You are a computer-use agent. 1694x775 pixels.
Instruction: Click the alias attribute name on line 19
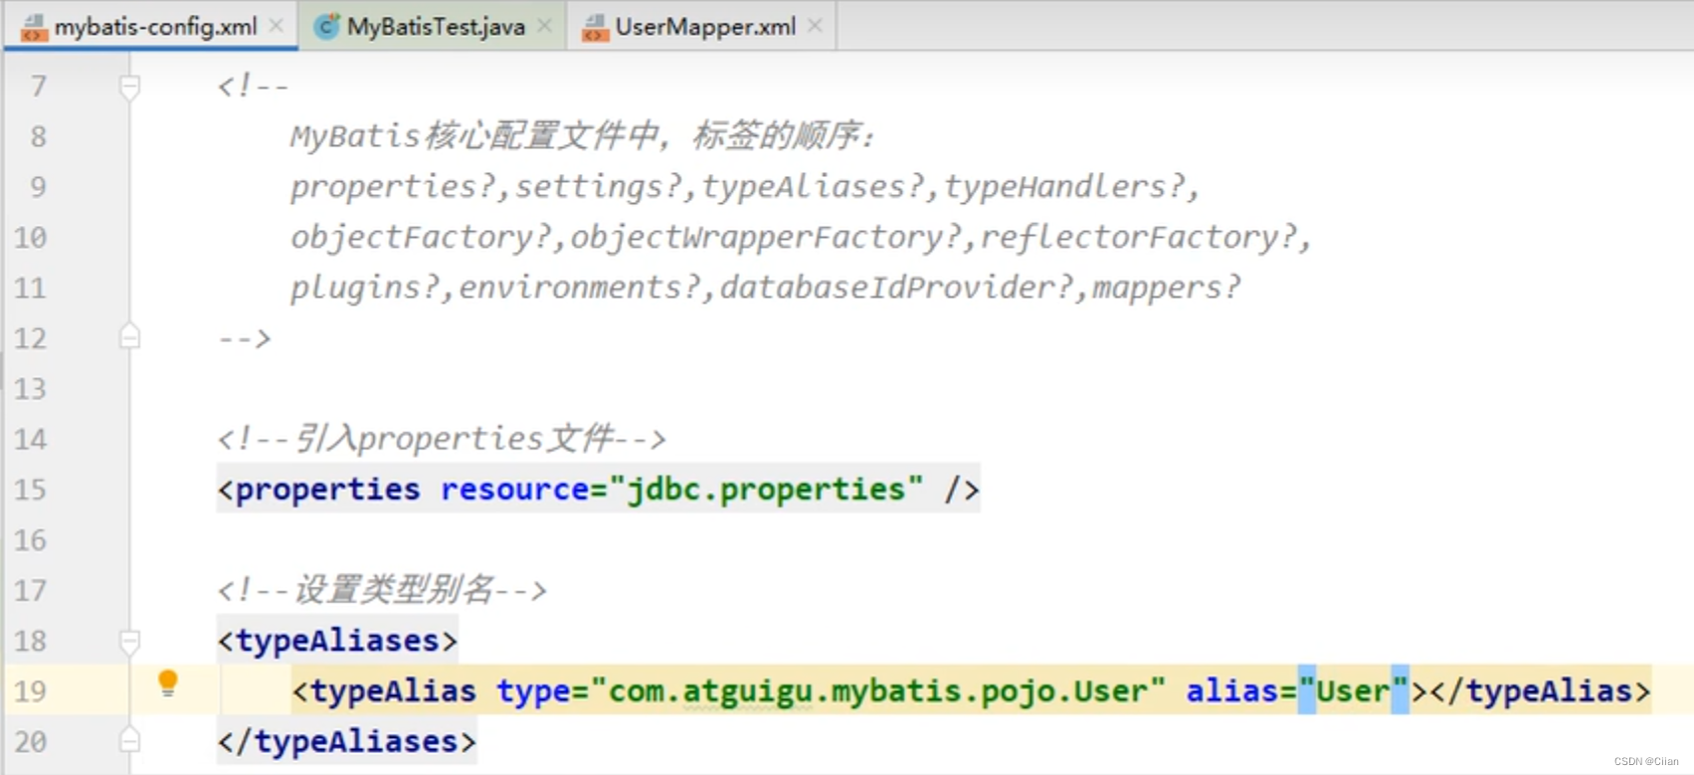pyautogui.click(x=1231, y=691)
